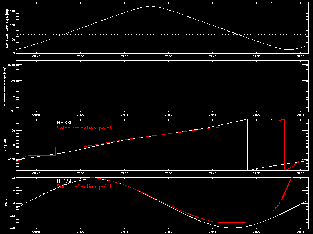Screen dimensions: 313x234
Task: Click the 40 tick label on Latitude plot
Action: pos(13,179)
